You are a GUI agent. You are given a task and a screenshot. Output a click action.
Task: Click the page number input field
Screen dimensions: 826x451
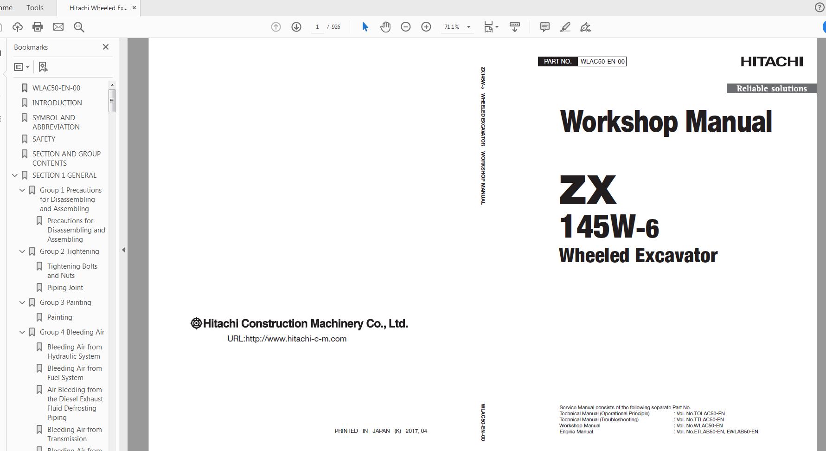[x=317, y=27]
